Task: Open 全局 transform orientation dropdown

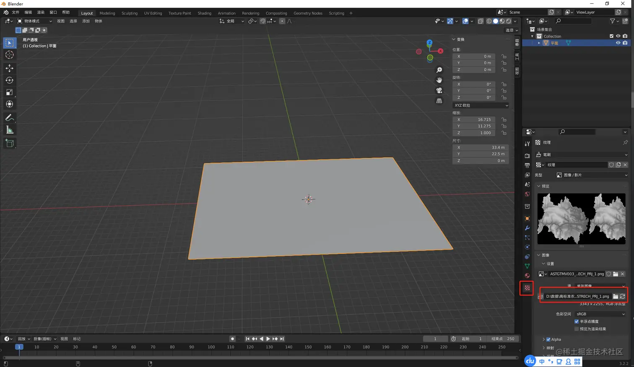Action: (x=232, y=21)
